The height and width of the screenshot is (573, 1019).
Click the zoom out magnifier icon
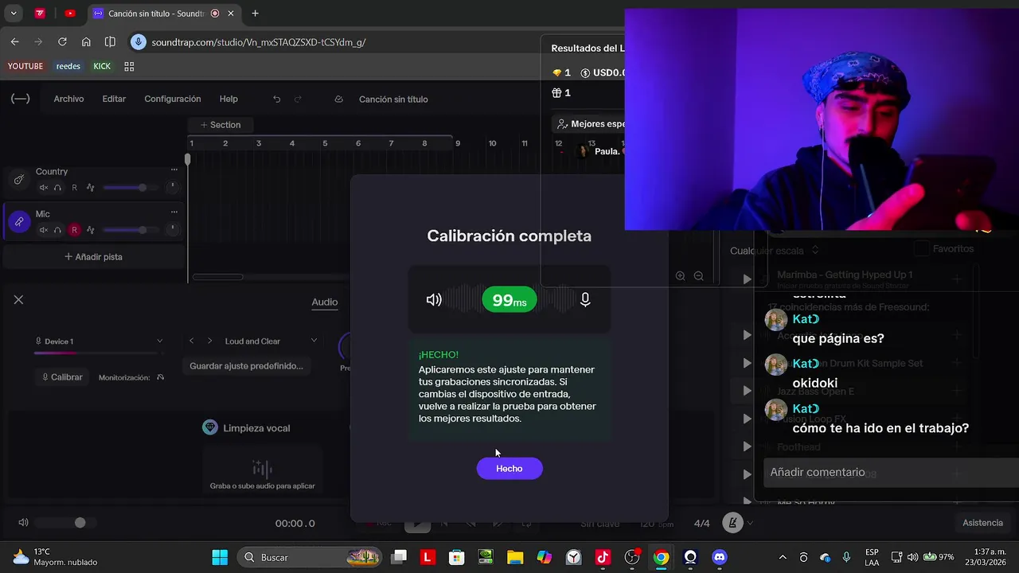pyautogui.click(x=698, y=276)
